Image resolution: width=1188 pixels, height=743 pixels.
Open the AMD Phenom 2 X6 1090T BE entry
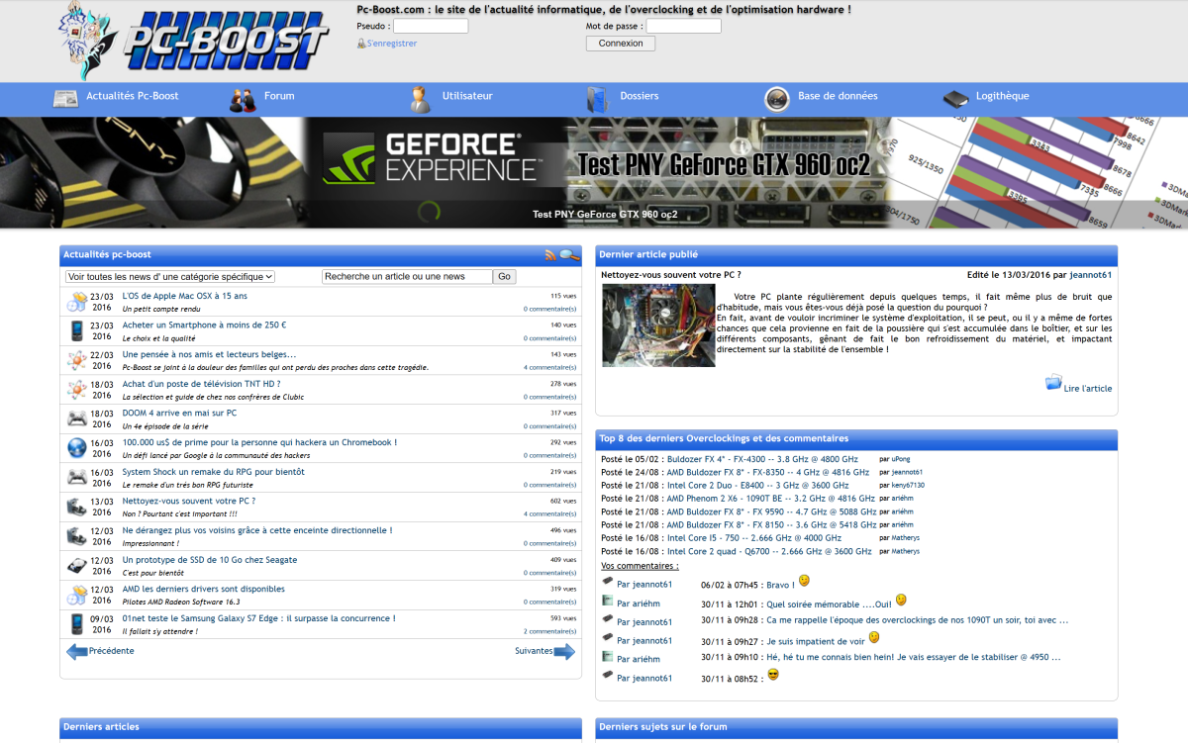click(771, 499)
